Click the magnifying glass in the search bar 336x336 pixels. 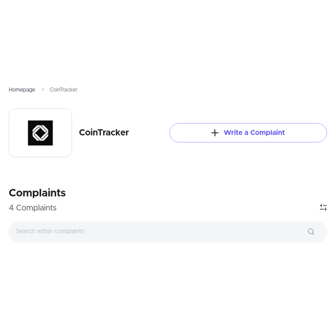pyautogui.click(x=311, y=232)
